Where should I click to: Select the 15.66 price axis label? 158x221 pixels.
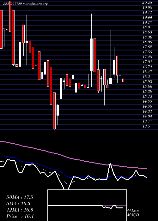(x=147, y=87)
